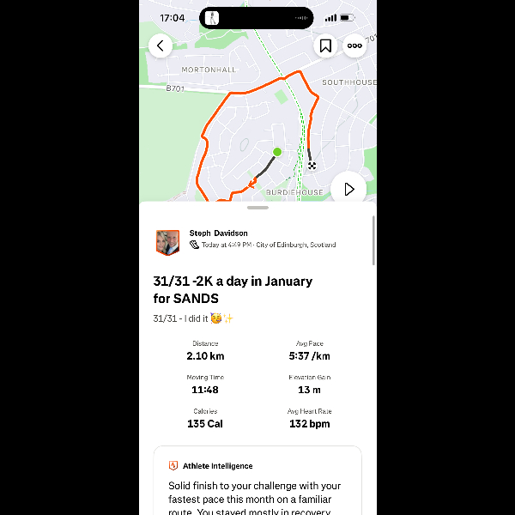Open the Athlete Intelligence summary card
515x515 pixels.
(x=257, y=480)
